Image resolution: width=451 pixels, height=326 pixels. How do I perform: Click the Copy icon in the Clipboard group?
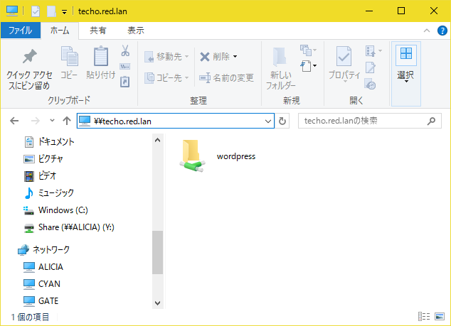coord(69,56)
